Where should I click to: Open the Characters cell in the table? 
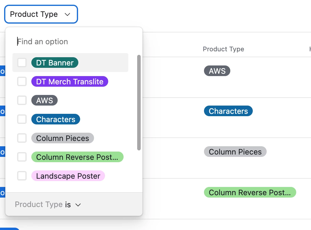[x=228, y=111]
